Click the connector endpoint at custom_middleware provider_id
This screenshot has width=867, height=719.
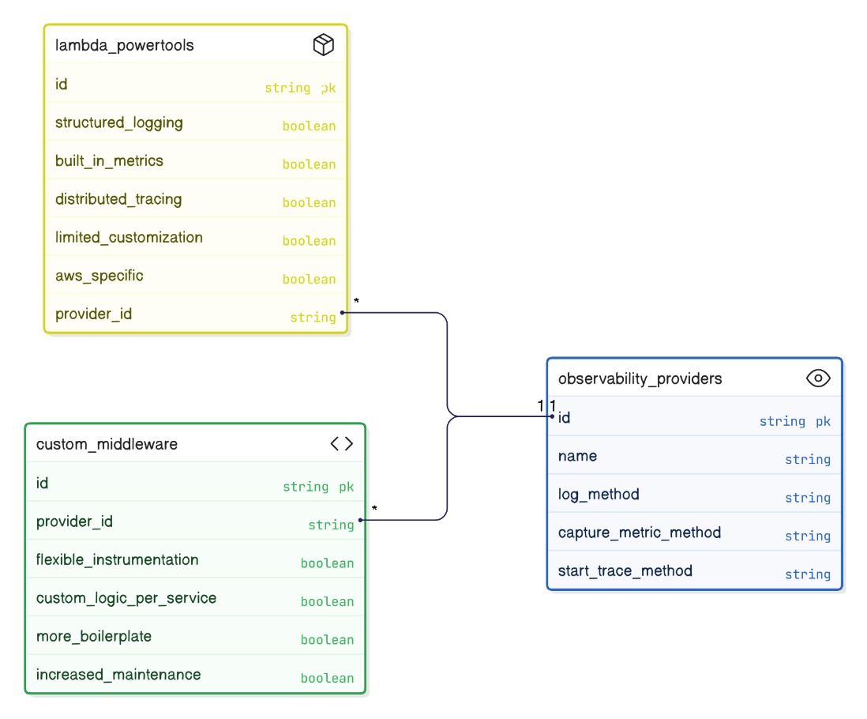click(x=361, y=520)
